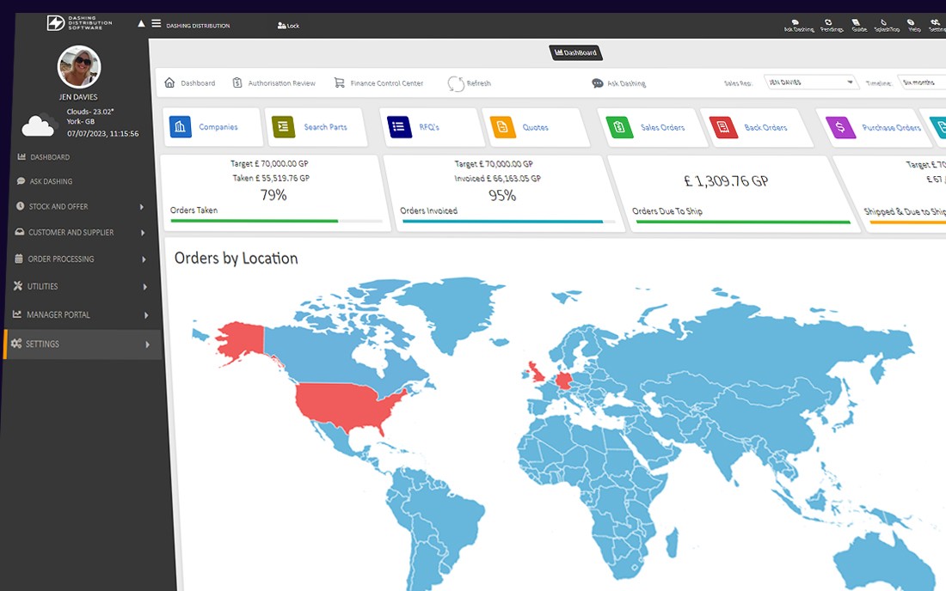Open the green Sales Orders icon
946x591 pixels.
coord(619,127)
